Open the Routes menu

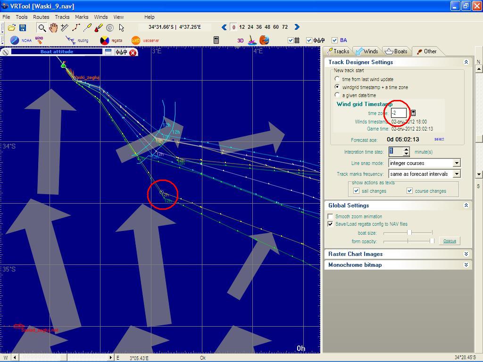[41, 17]
